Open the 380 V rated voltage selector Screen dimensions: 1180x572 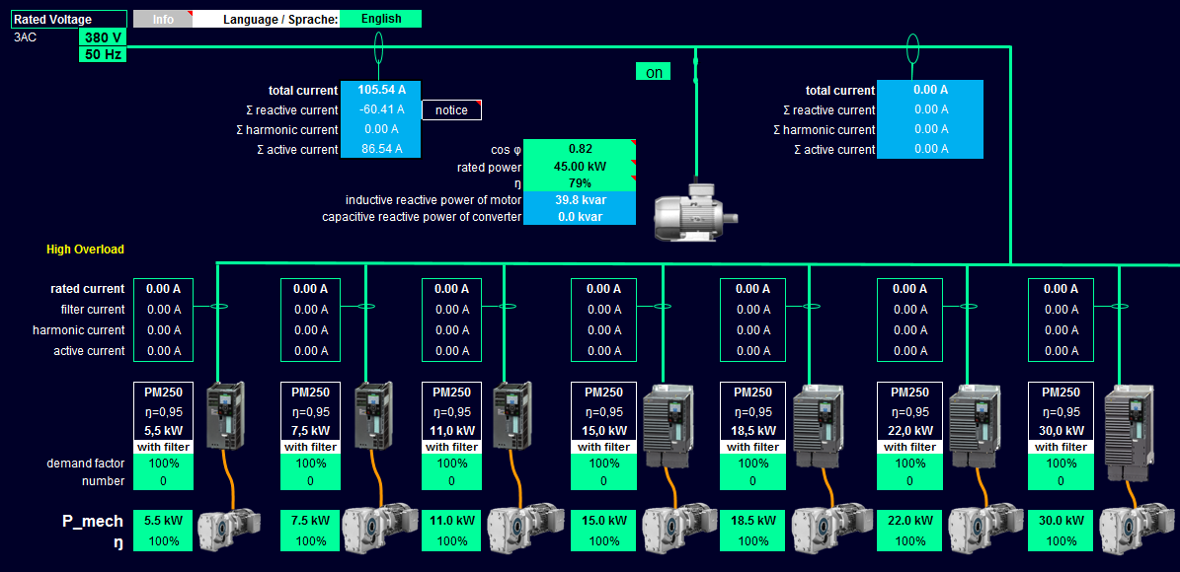103,37
